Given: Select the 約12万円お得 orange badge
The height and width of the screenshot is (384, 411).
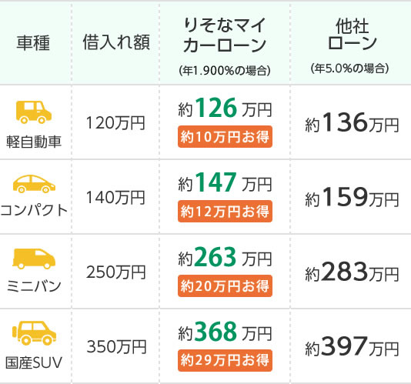Looking at the screenshot, I should coord(225,212).
